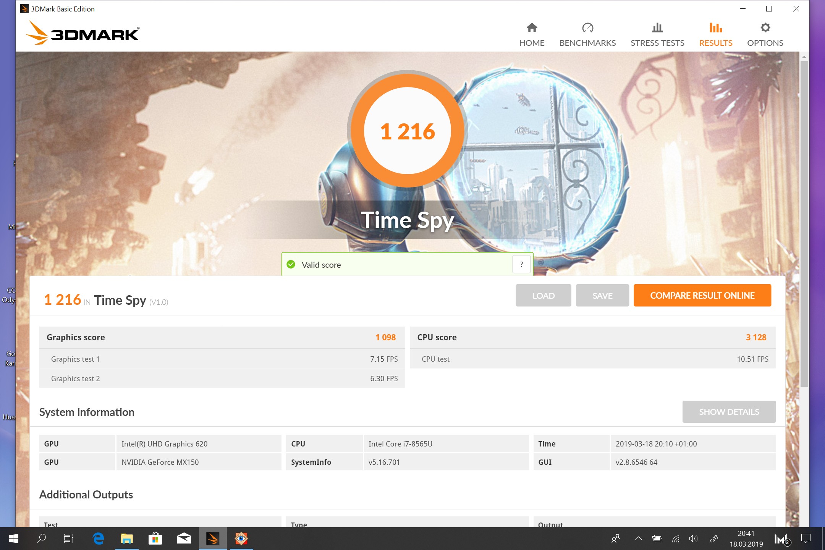Open the STRESS TESTS tab
This screenshot has width=825, height=550.
(657, 35)
